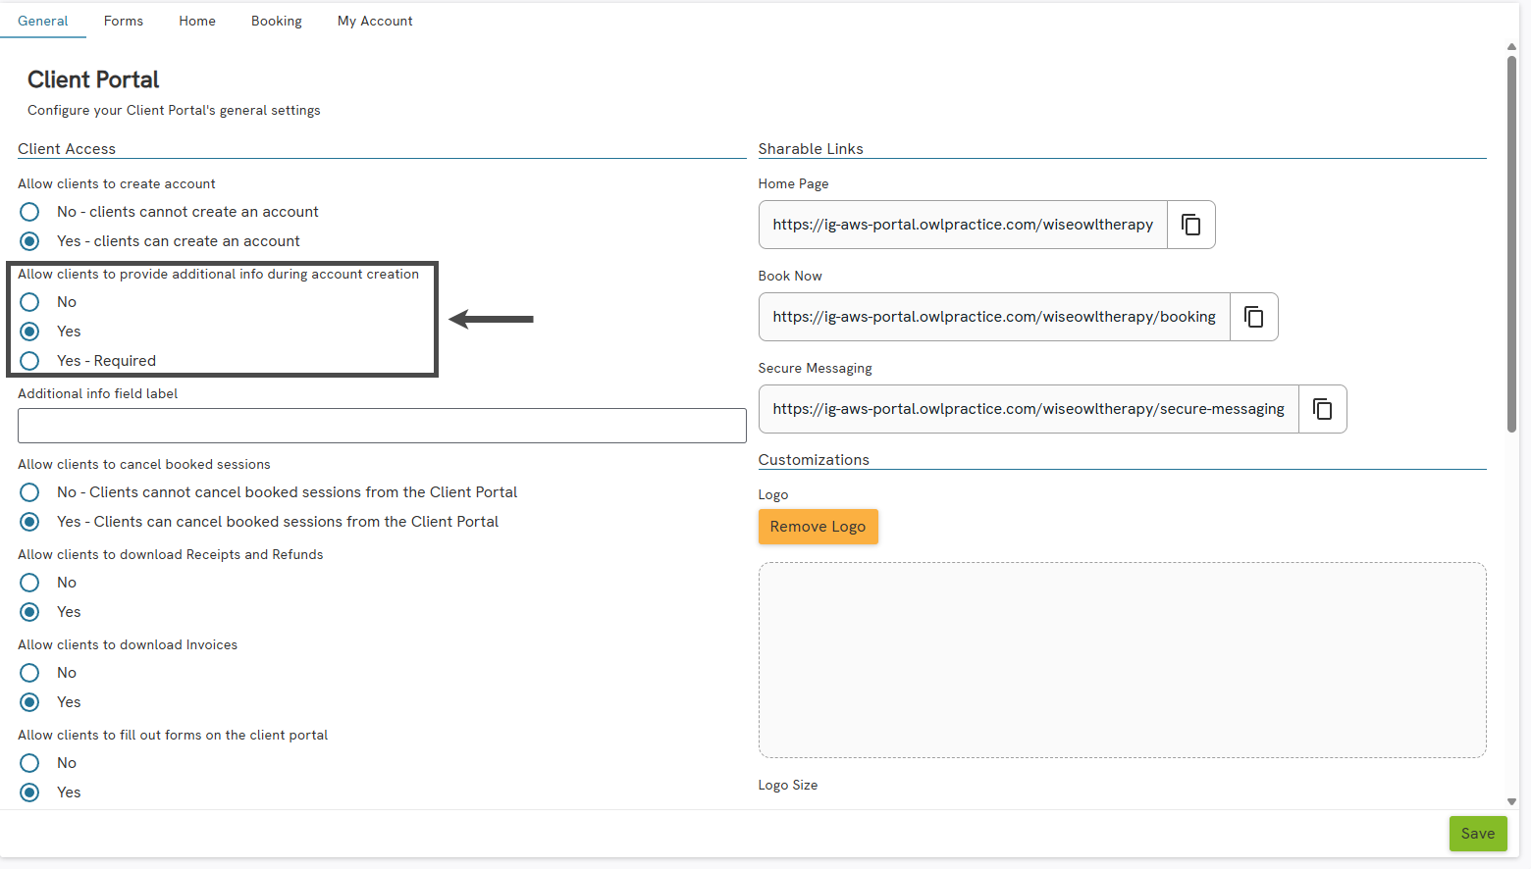The image size is (1531, 869).
Task: Click the vertical scrollbar thumb
Action: [1512, 243]
